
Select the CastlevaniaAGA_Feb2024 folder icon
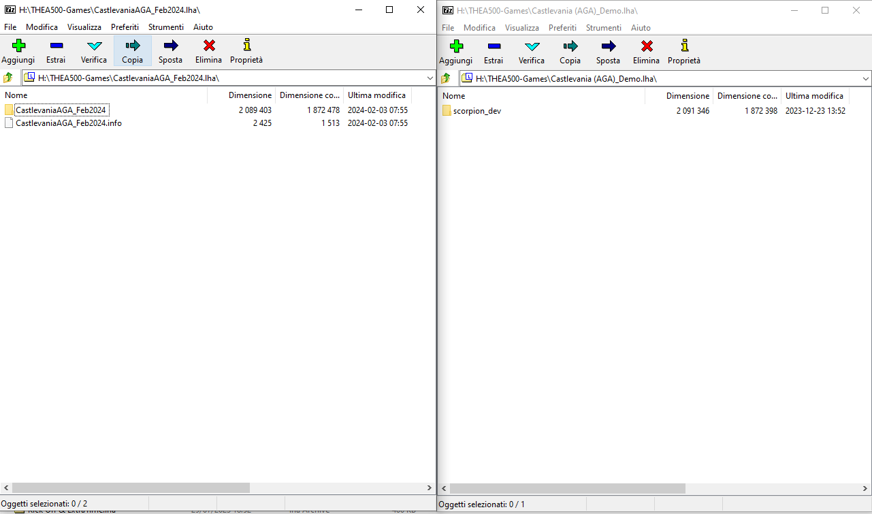(x=9, y=110)
